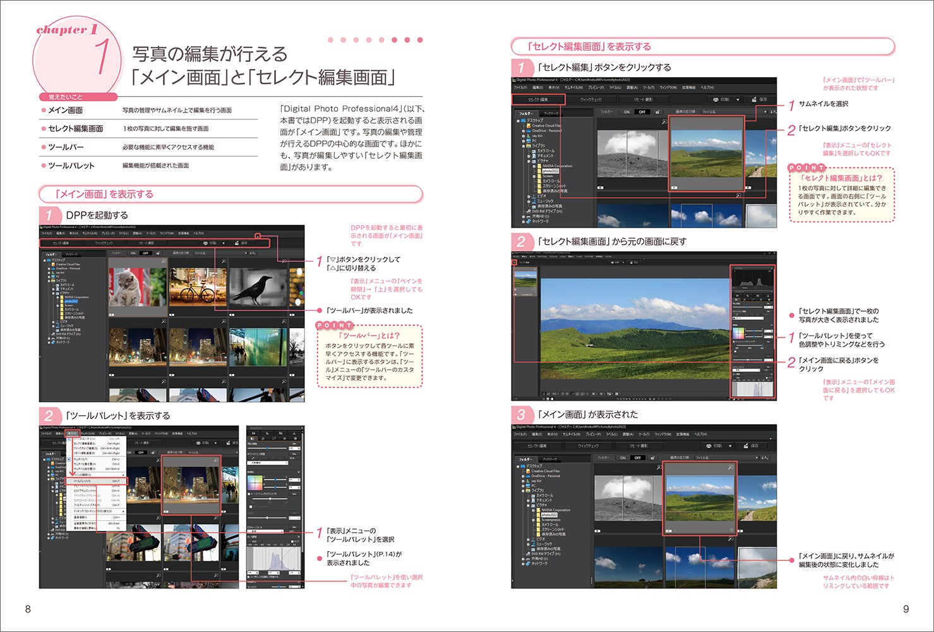Click the magnifier icon above the cat thumbnail
The height and width of the screenshot is (632, 934).
(x=164, y=261)
